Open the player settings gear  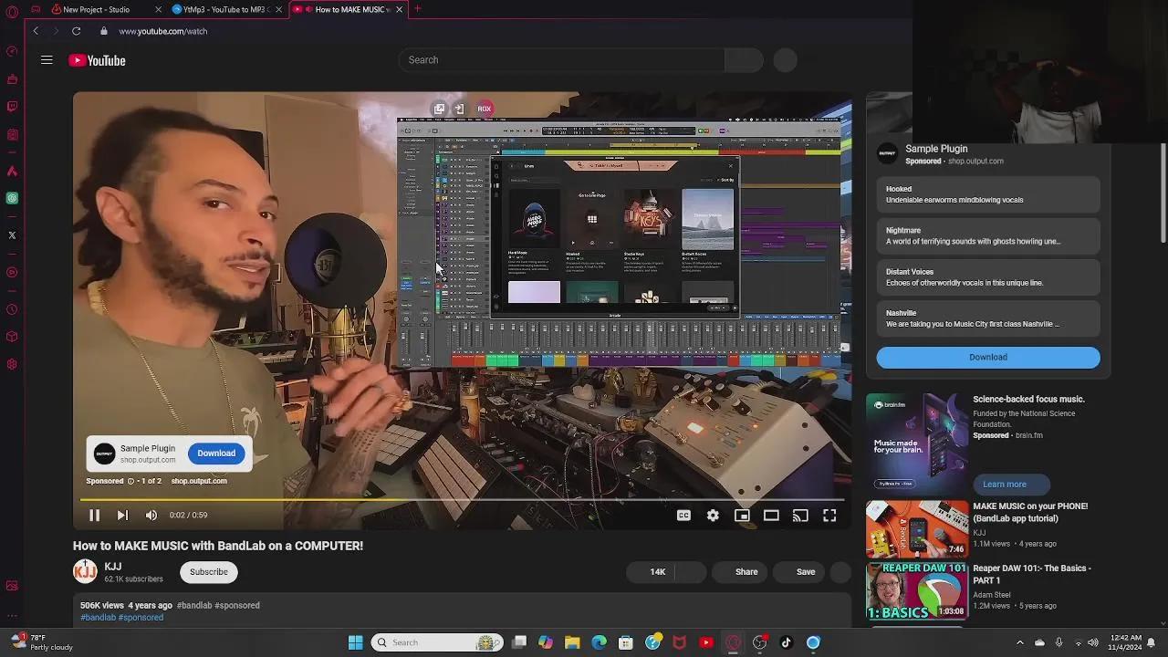[x=713, y=516]
